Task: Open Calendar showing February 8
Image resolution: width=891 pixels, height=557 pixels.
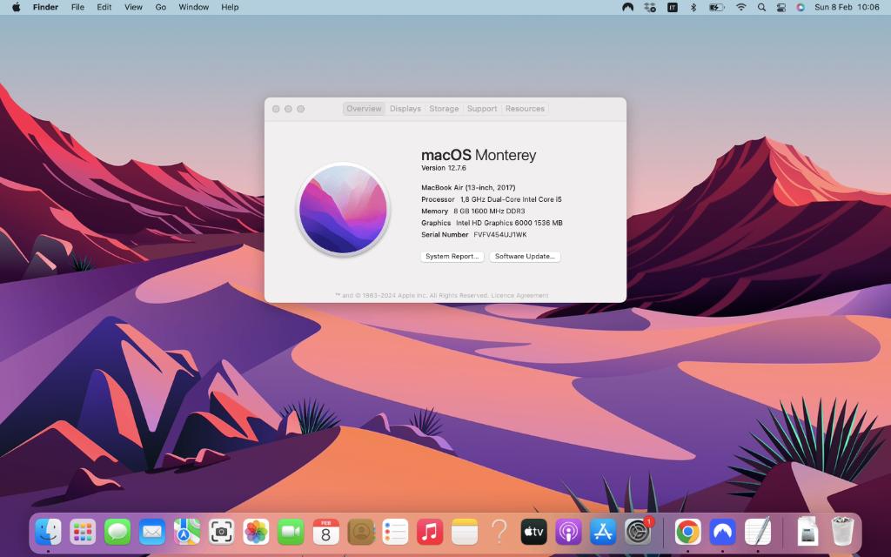Action: [x=326, y=531]
